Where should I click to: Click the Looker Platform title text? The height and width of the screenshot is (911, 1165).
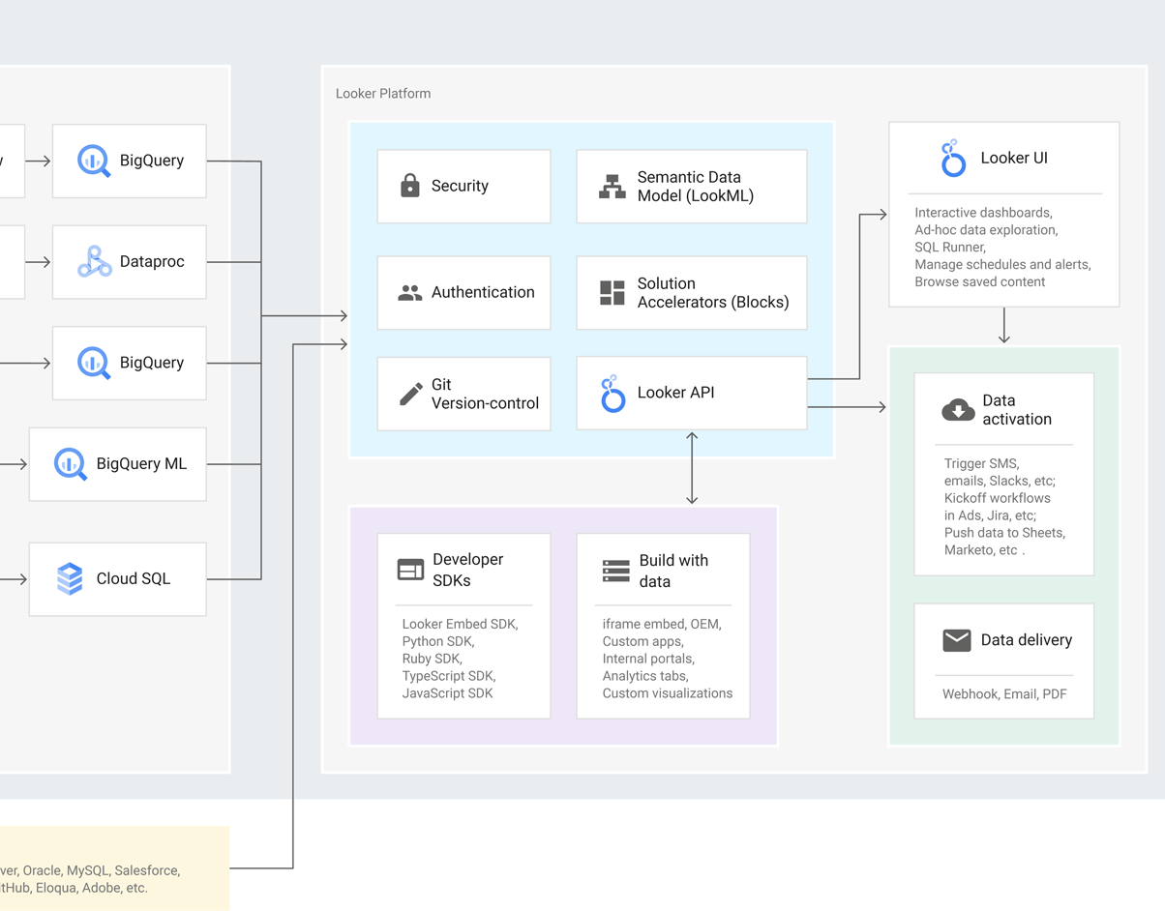[383, 94]
